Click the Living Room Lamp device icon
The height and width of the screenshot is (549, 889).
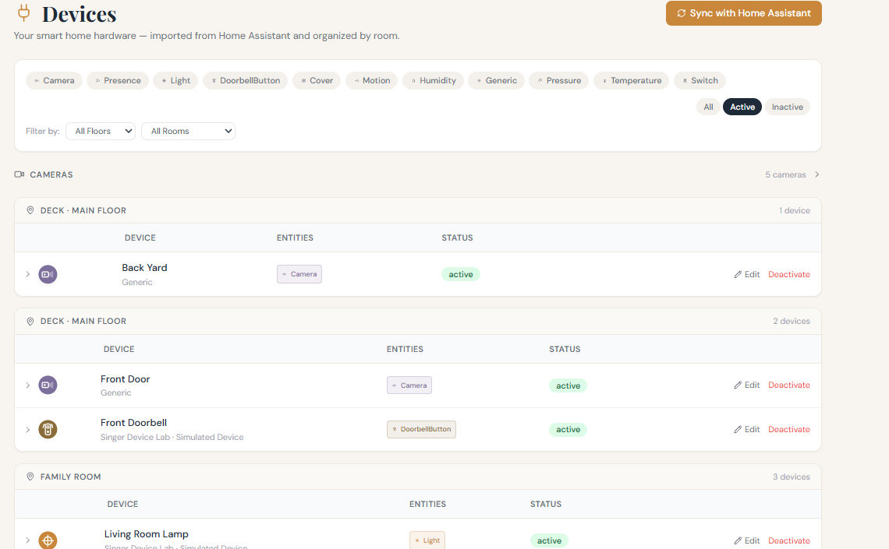coord(48,540)
